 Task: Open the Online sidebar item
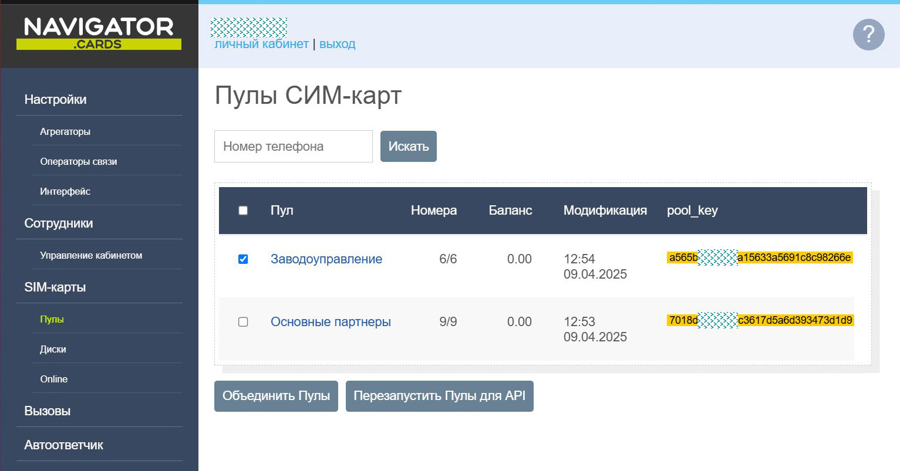click(54, 379)
